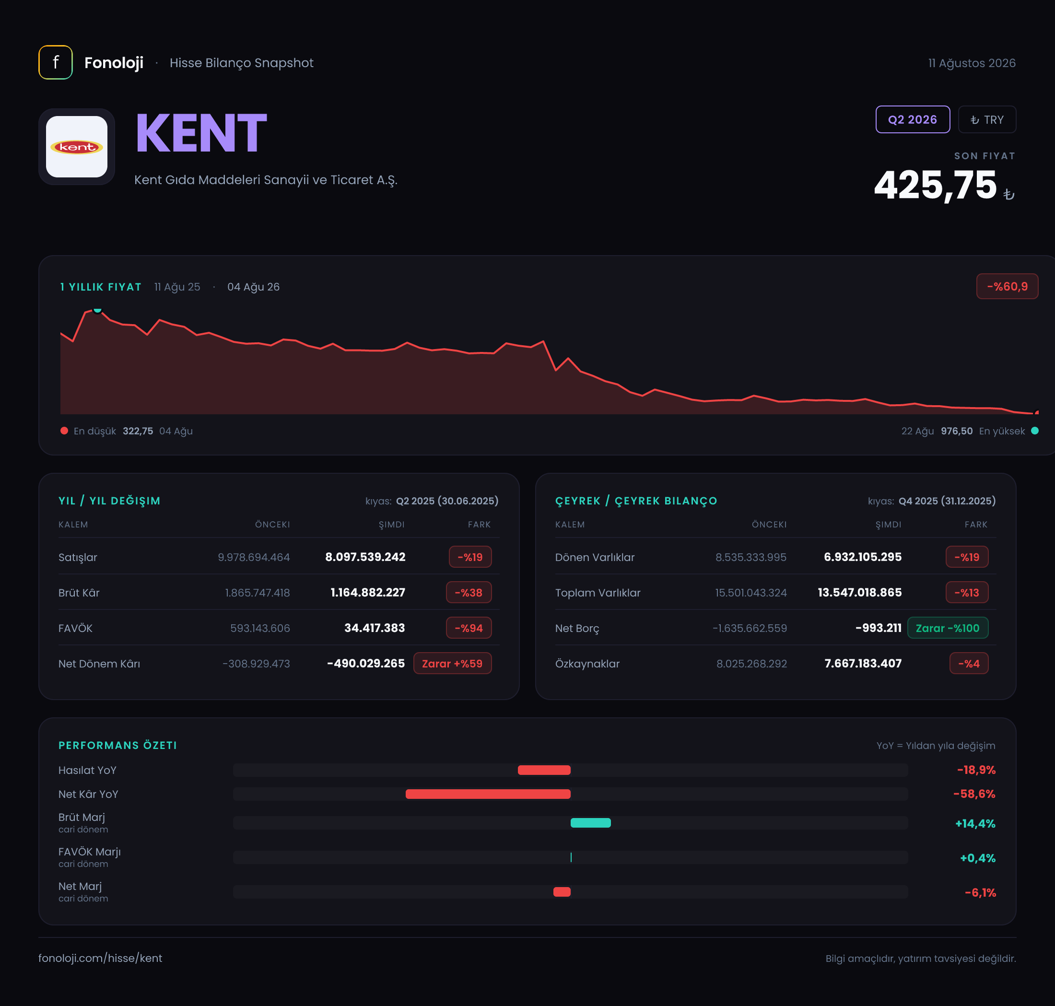Image resolution: width=1055 pixels, height=1006 pixels.
Task: Click the Brüt Marj teal bar
Action: point(590,823)
